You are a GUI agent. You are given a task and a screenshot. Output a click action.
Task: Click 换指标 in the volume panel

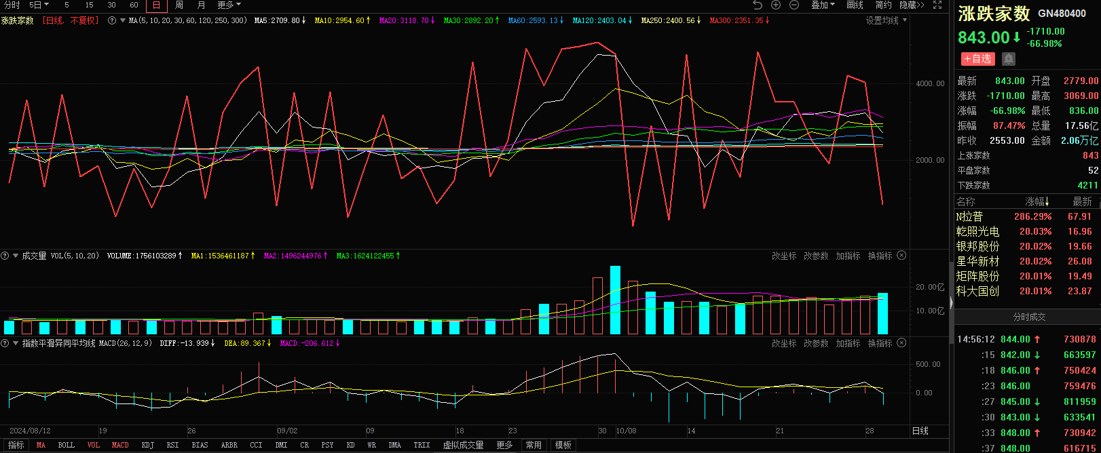(x=880, y=256)
